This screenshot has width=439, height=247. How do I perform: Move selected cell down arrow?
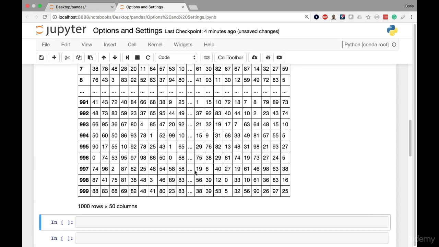coord(115,58)
